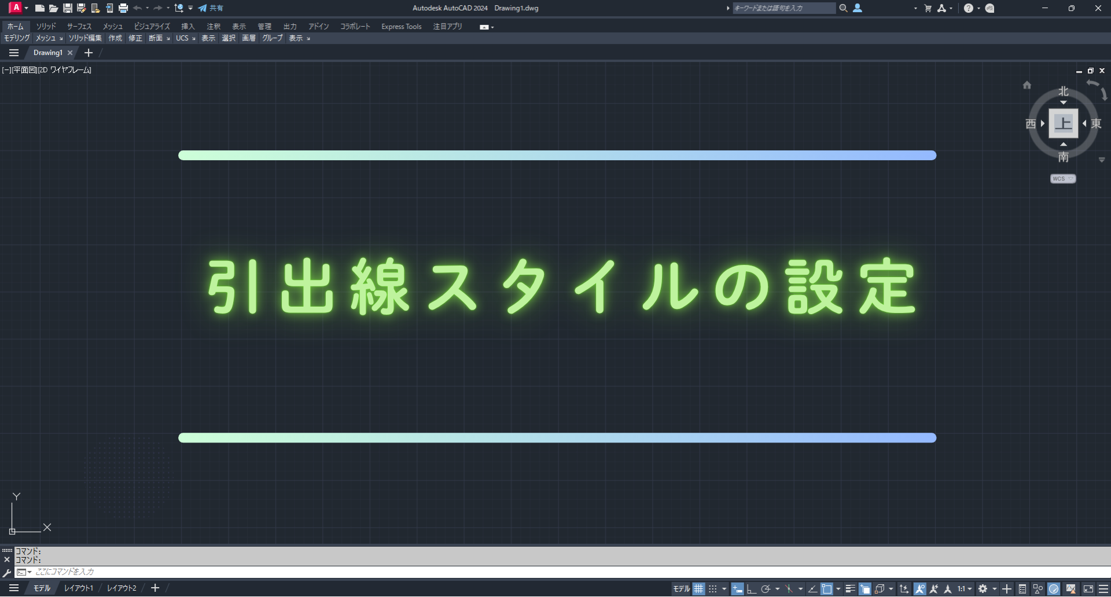Expand the AutoCAD application menu arrow

tap(27, 8)
